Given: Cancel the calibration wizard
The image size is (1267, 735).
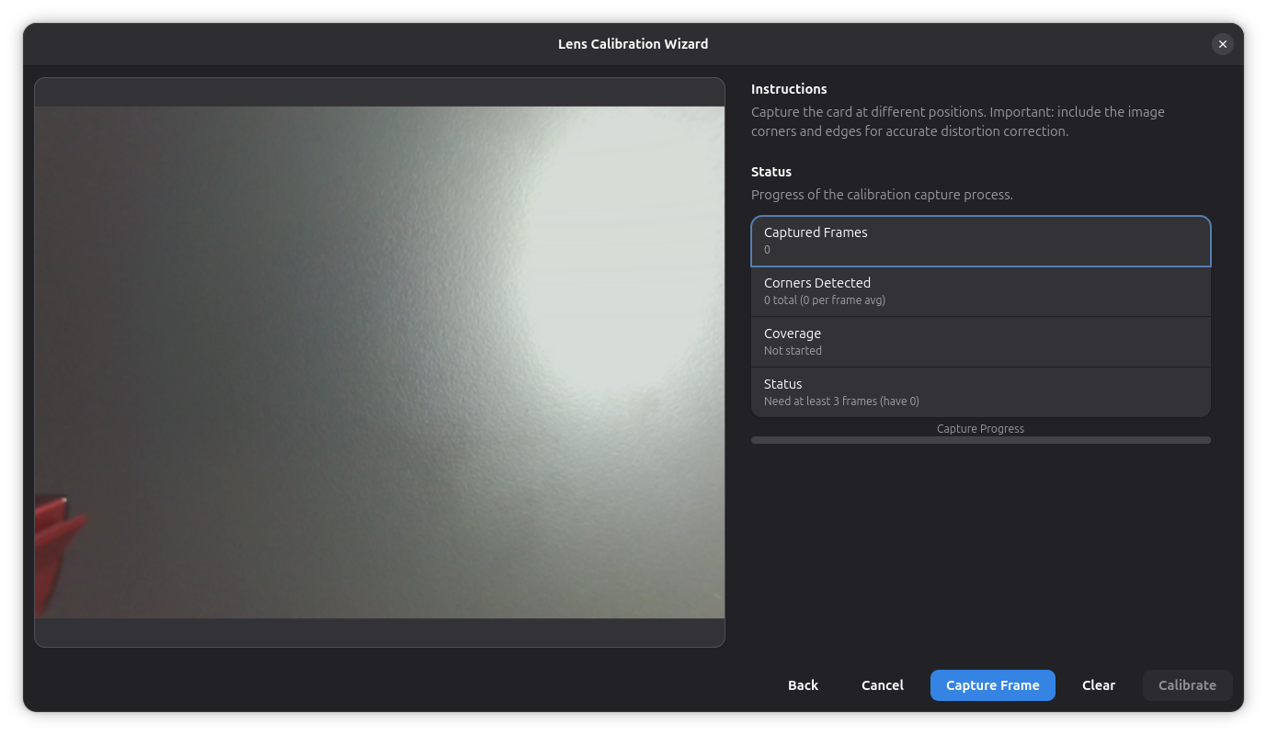Looking at the screenshot, I should (883, 685).
